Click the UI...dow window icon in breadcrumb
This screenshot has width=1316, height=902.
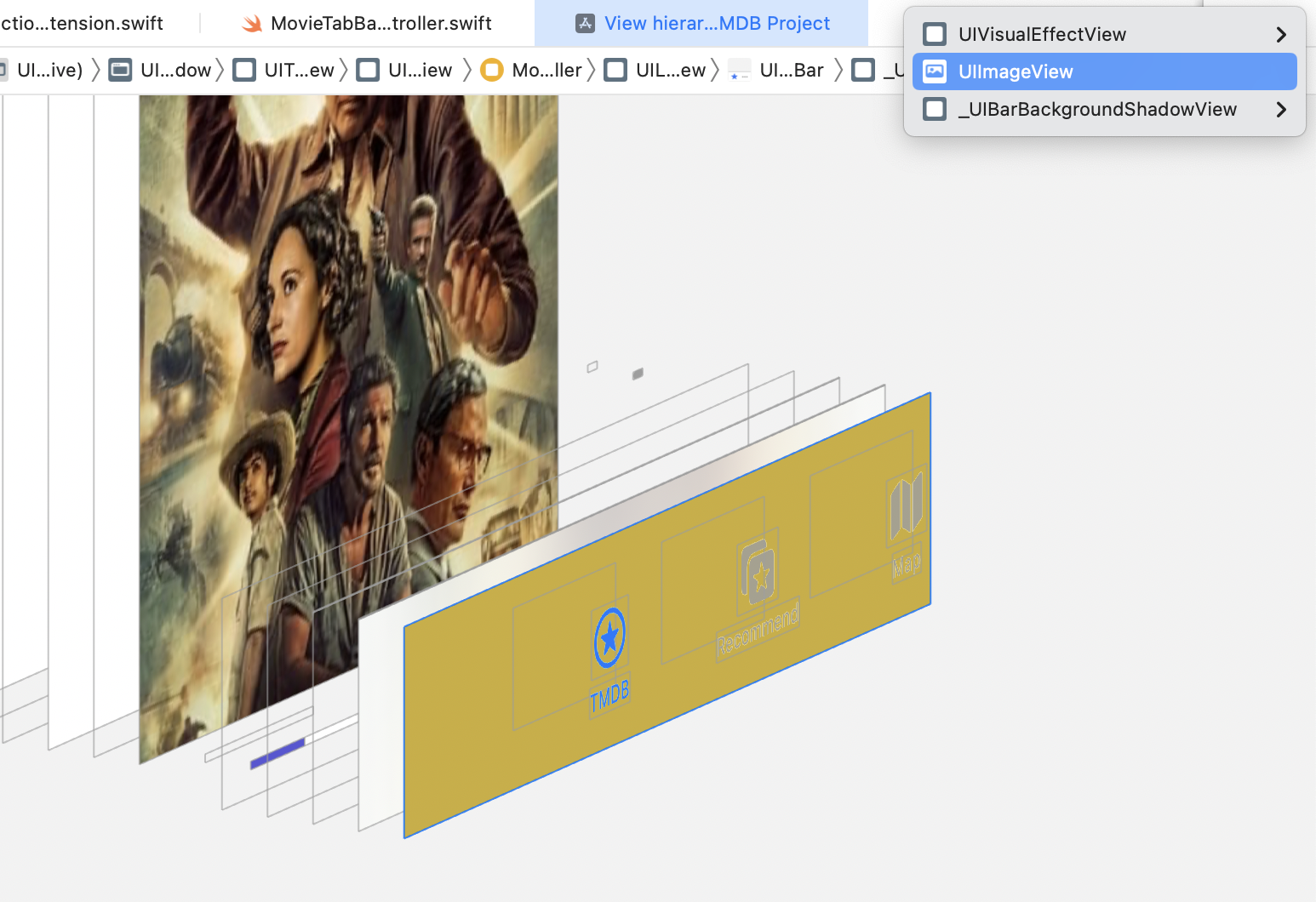(x=121, y=70)
